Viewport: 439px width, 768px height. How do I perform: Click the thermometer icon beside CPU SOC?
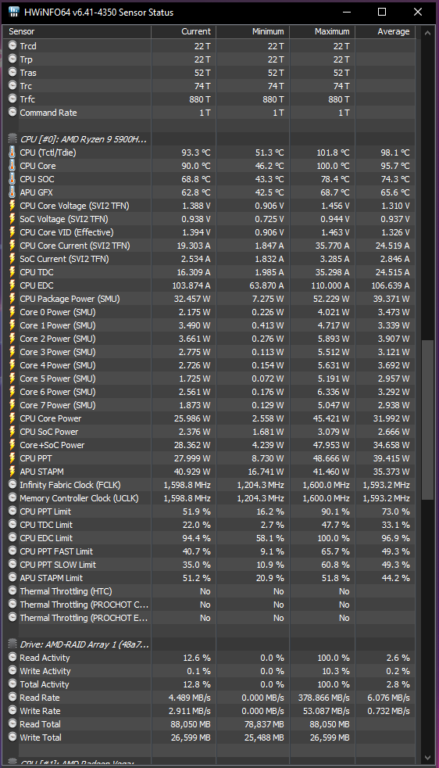12,179
